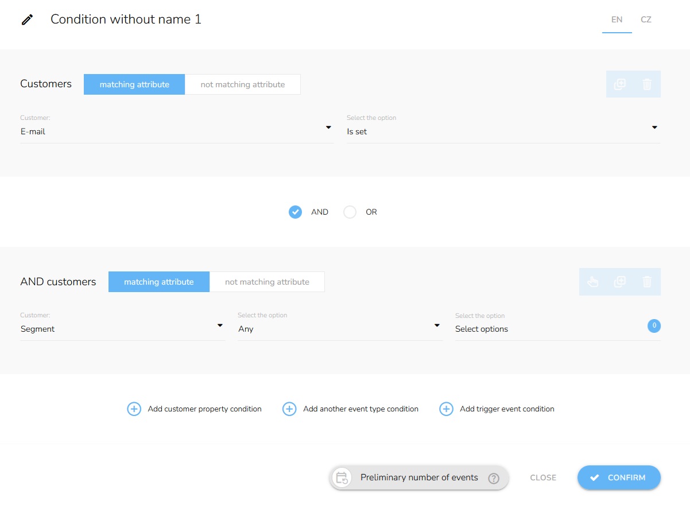
Task: Click the pencil icon to rename condition
Action: coord(27,20)
